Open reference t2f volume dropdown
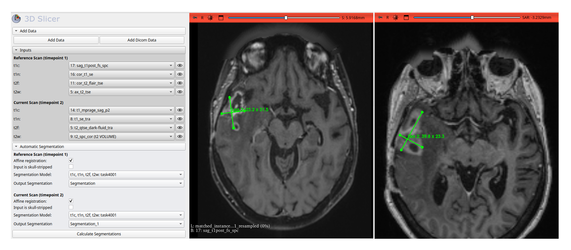The width and height of the screenshot is (571, 250). pos(121,83)
